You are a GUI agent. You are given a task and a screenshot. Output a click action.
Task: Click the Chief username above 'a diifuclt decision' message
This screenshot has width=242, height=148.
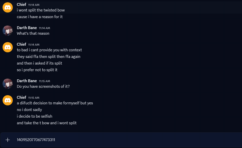click(21, 97)
